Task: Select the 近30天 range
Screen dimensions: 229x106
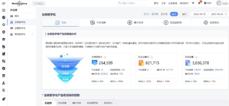Action: tap(164, 14)
